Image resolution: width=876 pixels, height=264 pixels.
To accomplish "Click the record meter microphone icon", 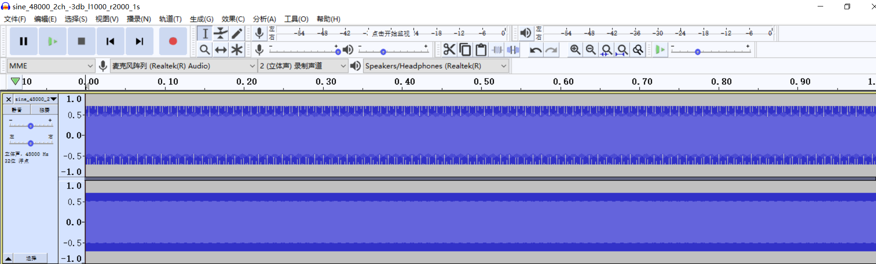I will click(259, 33).
